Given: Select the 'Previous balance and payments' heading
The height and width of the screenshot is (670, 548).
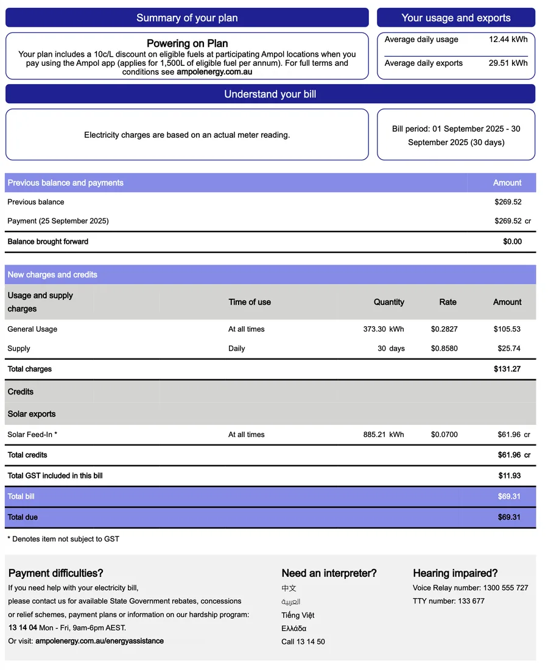Looking at the screenshot, I should pyautogui.click(x=65, y=182).
